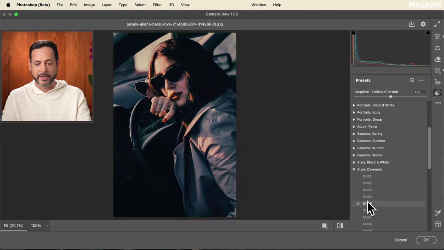Open the Edit menu
444x250 pixels.
point(73,5)
